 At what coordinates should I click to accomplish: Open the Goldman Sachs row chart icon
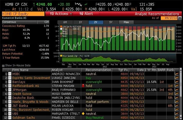click(x=177, y=117)
